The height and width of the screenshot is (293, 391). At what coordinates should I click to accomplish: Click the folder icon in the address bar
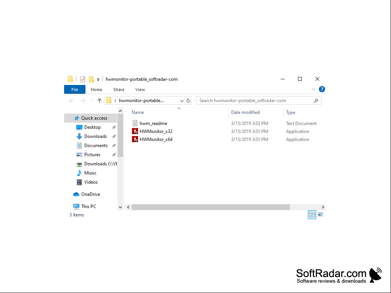tap(109, 101)
